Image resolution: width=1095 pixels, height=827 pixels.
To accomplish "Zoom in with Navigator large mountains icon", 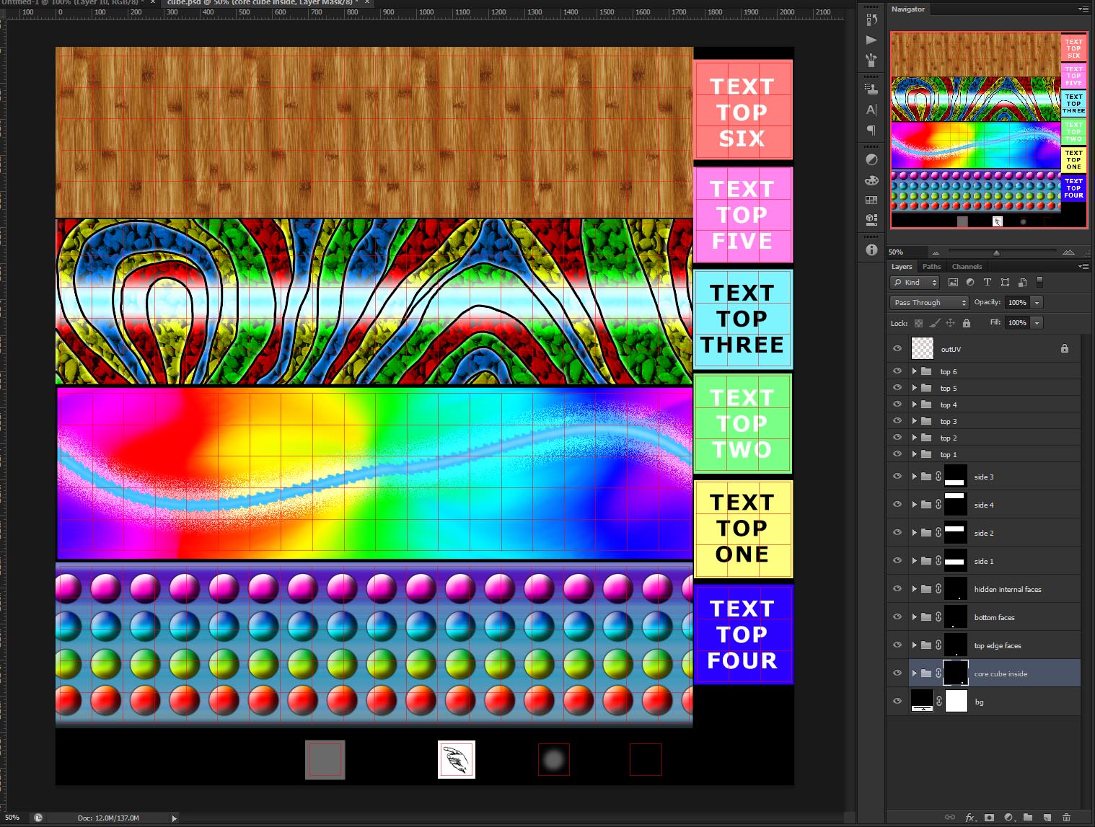I will pos(1068,252).
